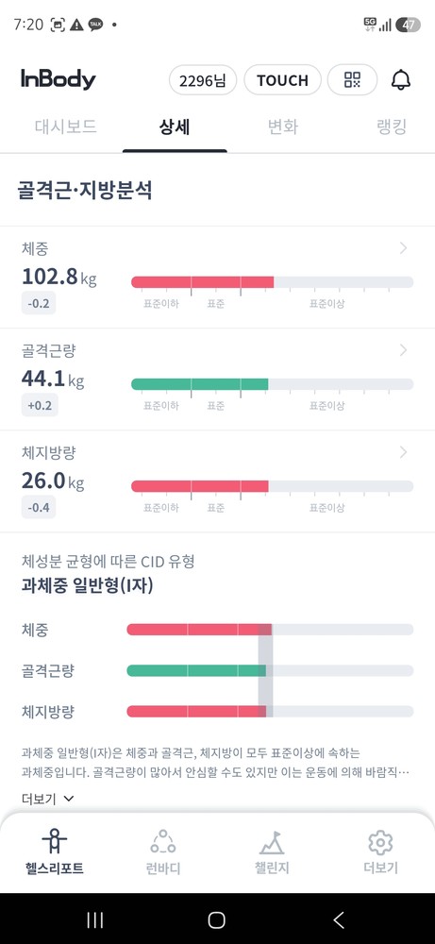Open 골격근량 details chevron
This screenshot has height=944, width=435.
403,350
